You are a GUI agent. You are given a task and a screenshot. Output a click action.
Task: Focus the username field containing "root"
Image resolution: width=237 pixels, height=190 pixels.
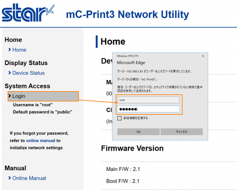coord(148,100)
